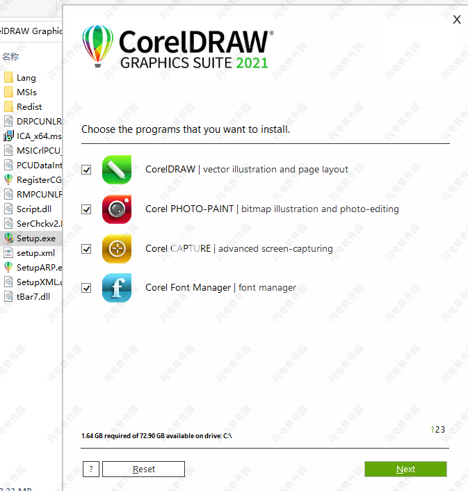Click the Corel Font Manager blue icon
The width and height of the screenshot is (468, 491).
[116, 288]
